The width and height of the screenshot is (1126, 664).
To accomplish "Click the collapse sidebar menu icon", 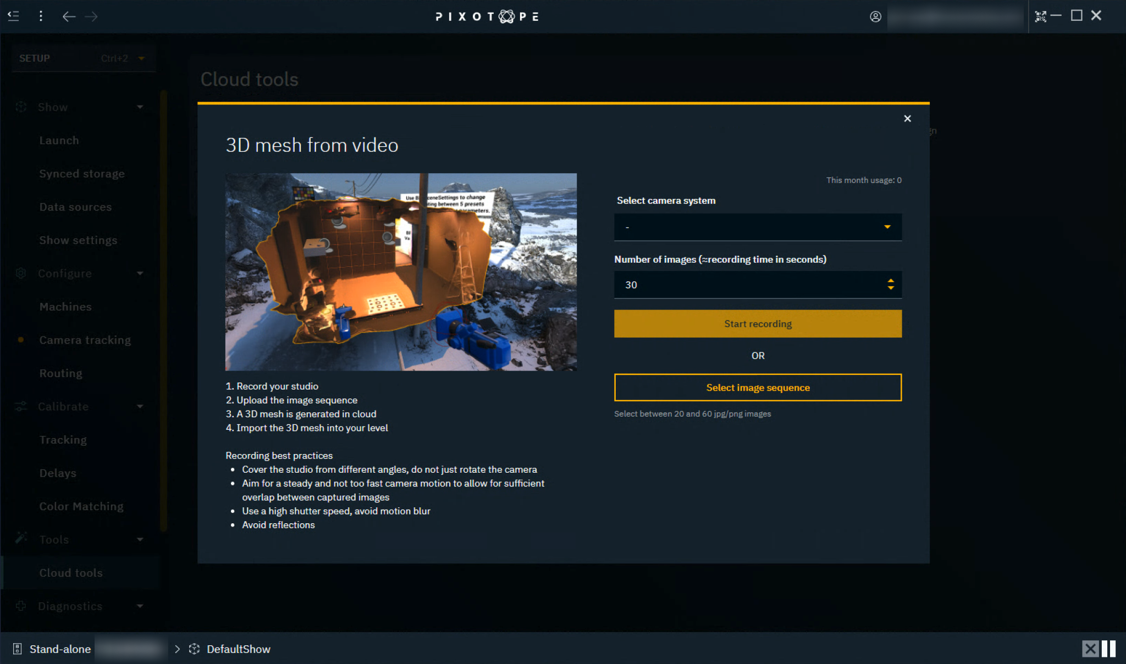I will point(14,16).
